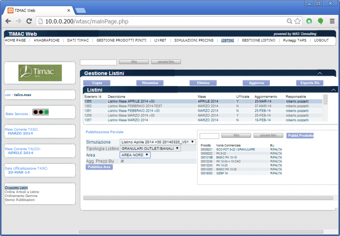Viewport: 340px width, 236px height.
Task: Open the Chrome hamburger menu
Action: click(332, 21)
